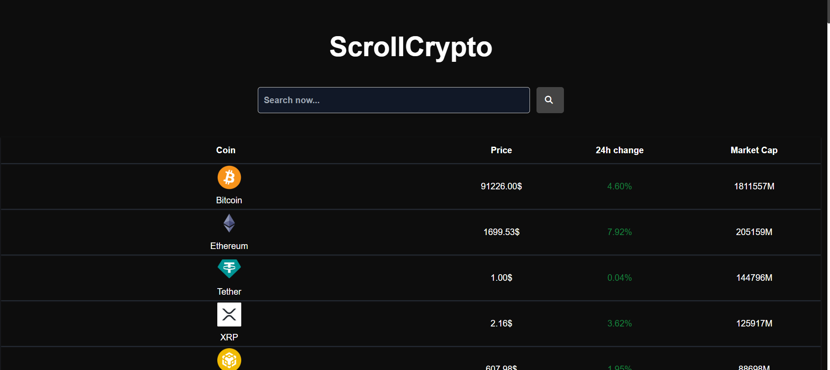Click the magnifying glass search button
830x370 pixels.
(x=550, y=100)
